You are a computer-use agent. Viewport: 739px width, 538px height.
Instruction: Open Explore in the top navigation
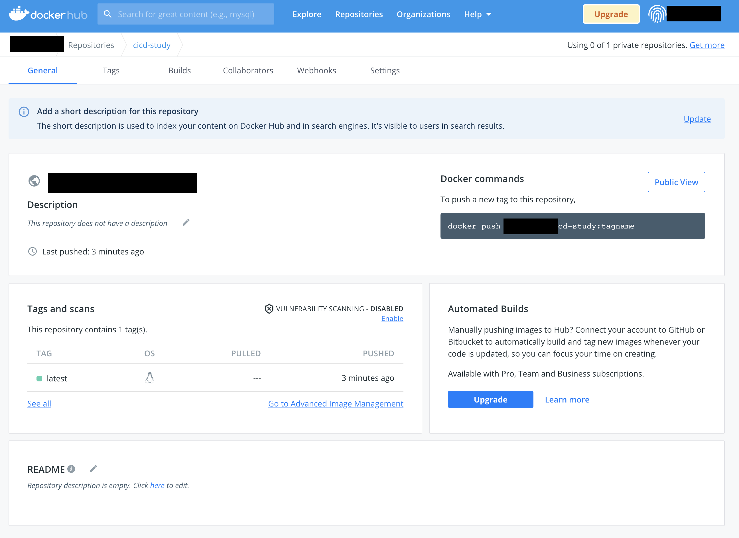tap(307, 14)
